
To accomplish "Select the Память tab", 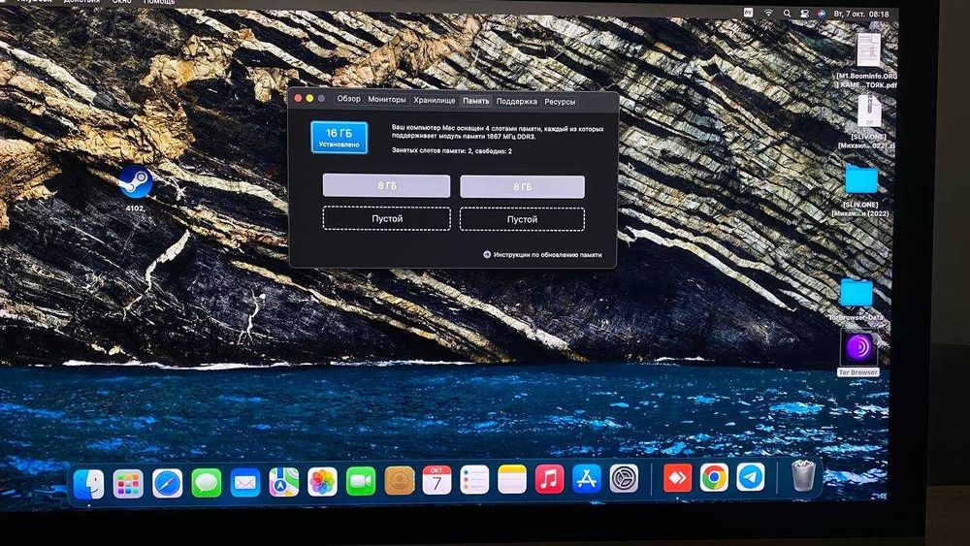I will point(475,100).
